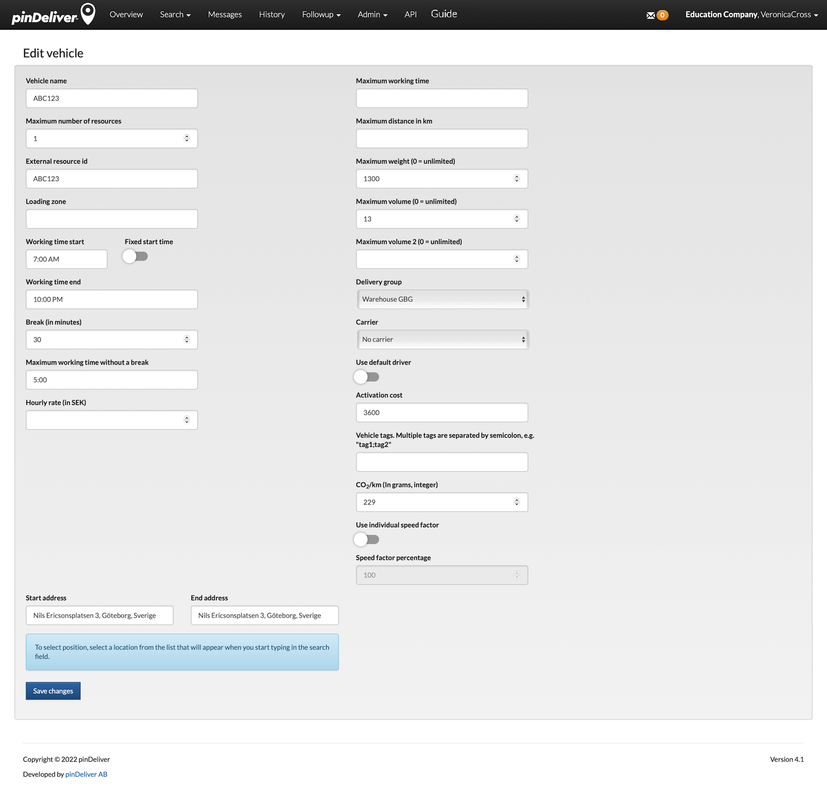
Task: Click the Working time end field
Action: click(x=112, y=299)
